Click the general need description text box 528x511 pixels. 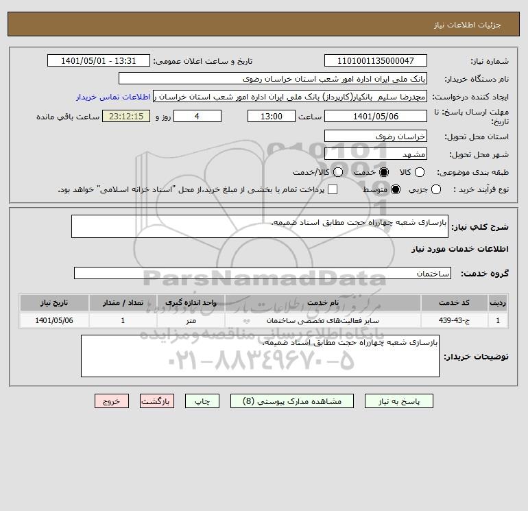260,226
